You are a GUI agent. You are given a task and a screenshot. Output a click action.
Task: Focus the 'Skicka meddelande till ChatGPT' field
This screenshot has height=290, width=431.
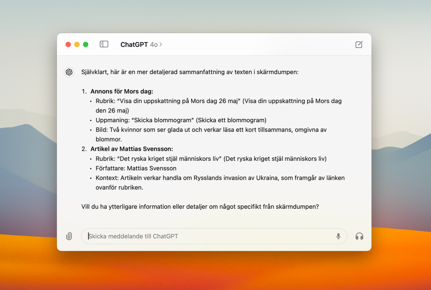[208, 236]
